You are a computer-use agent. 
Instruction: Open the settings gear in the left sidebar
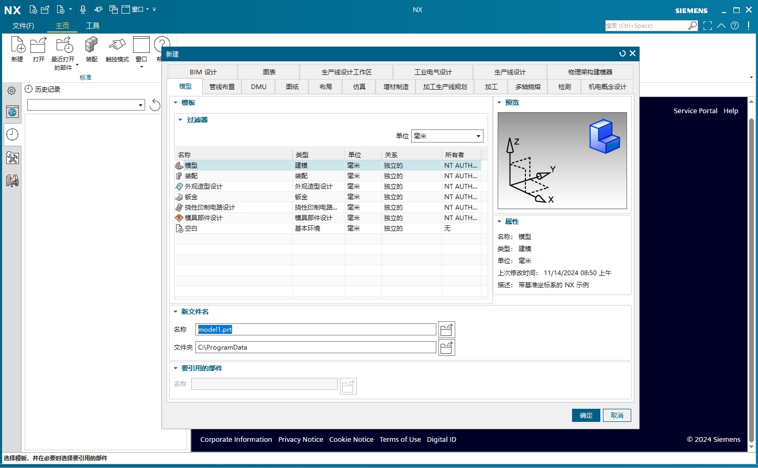(12, 90)
